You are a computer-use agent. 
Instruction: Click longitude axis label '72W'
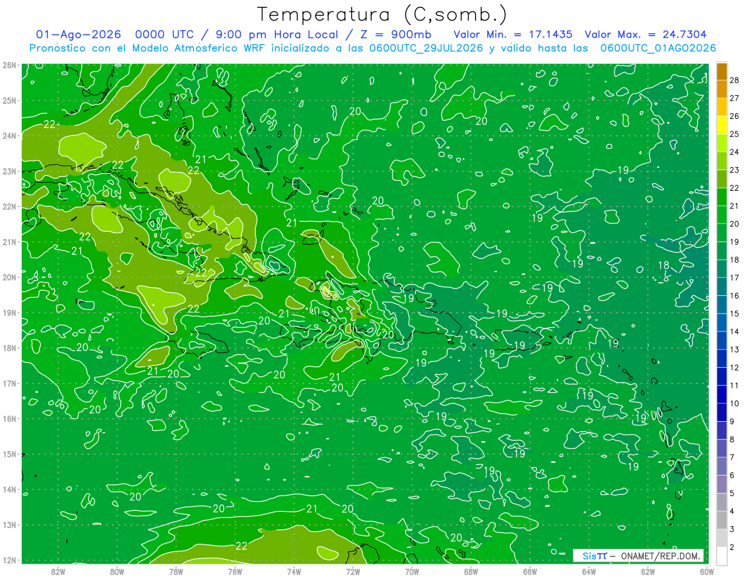point(353,571)
